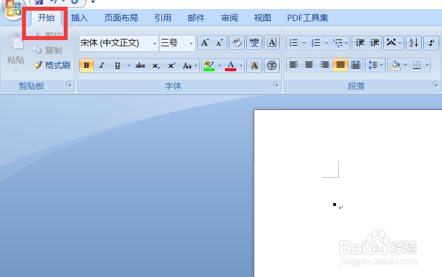Viewport: 442px width, 277px height.
Task: Open the 段落 dialog launcher
Action: pos(435,85)
